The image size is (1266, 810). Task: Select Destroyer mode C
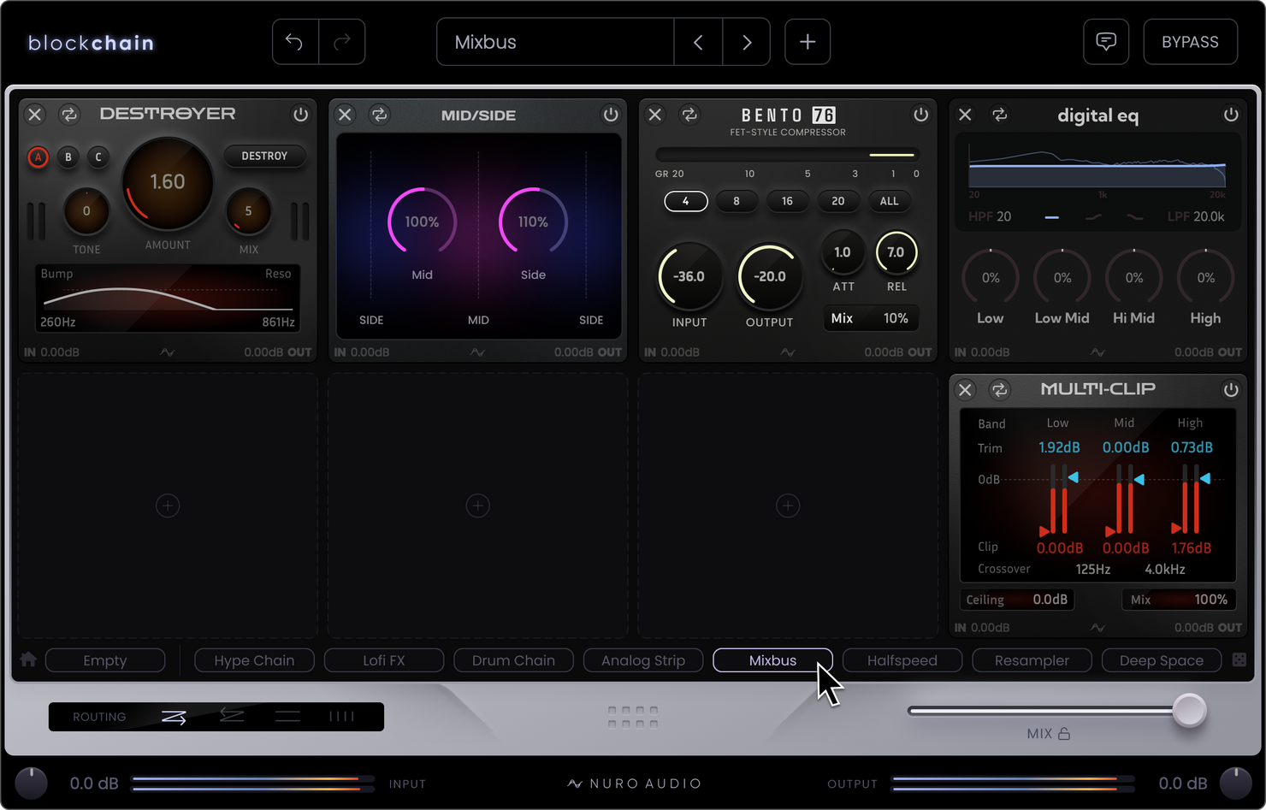coord(98,157)
